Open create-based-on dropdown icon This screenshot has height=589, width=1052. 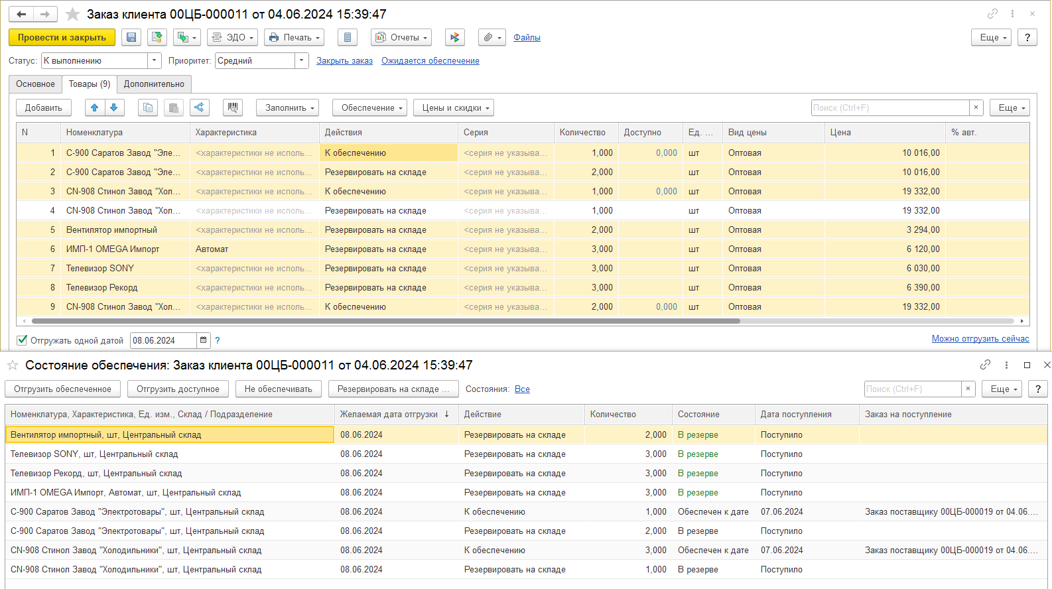pos(187,37)
